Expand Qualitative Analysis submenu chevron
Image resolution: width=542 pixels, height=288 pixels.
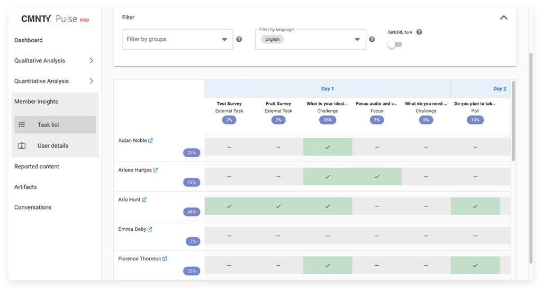click(91, 60)
